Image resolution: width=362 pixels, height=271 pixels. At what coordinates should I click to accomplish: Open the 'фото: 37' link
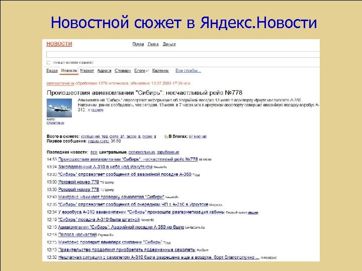pyautogui.click(x=117, y=137)
